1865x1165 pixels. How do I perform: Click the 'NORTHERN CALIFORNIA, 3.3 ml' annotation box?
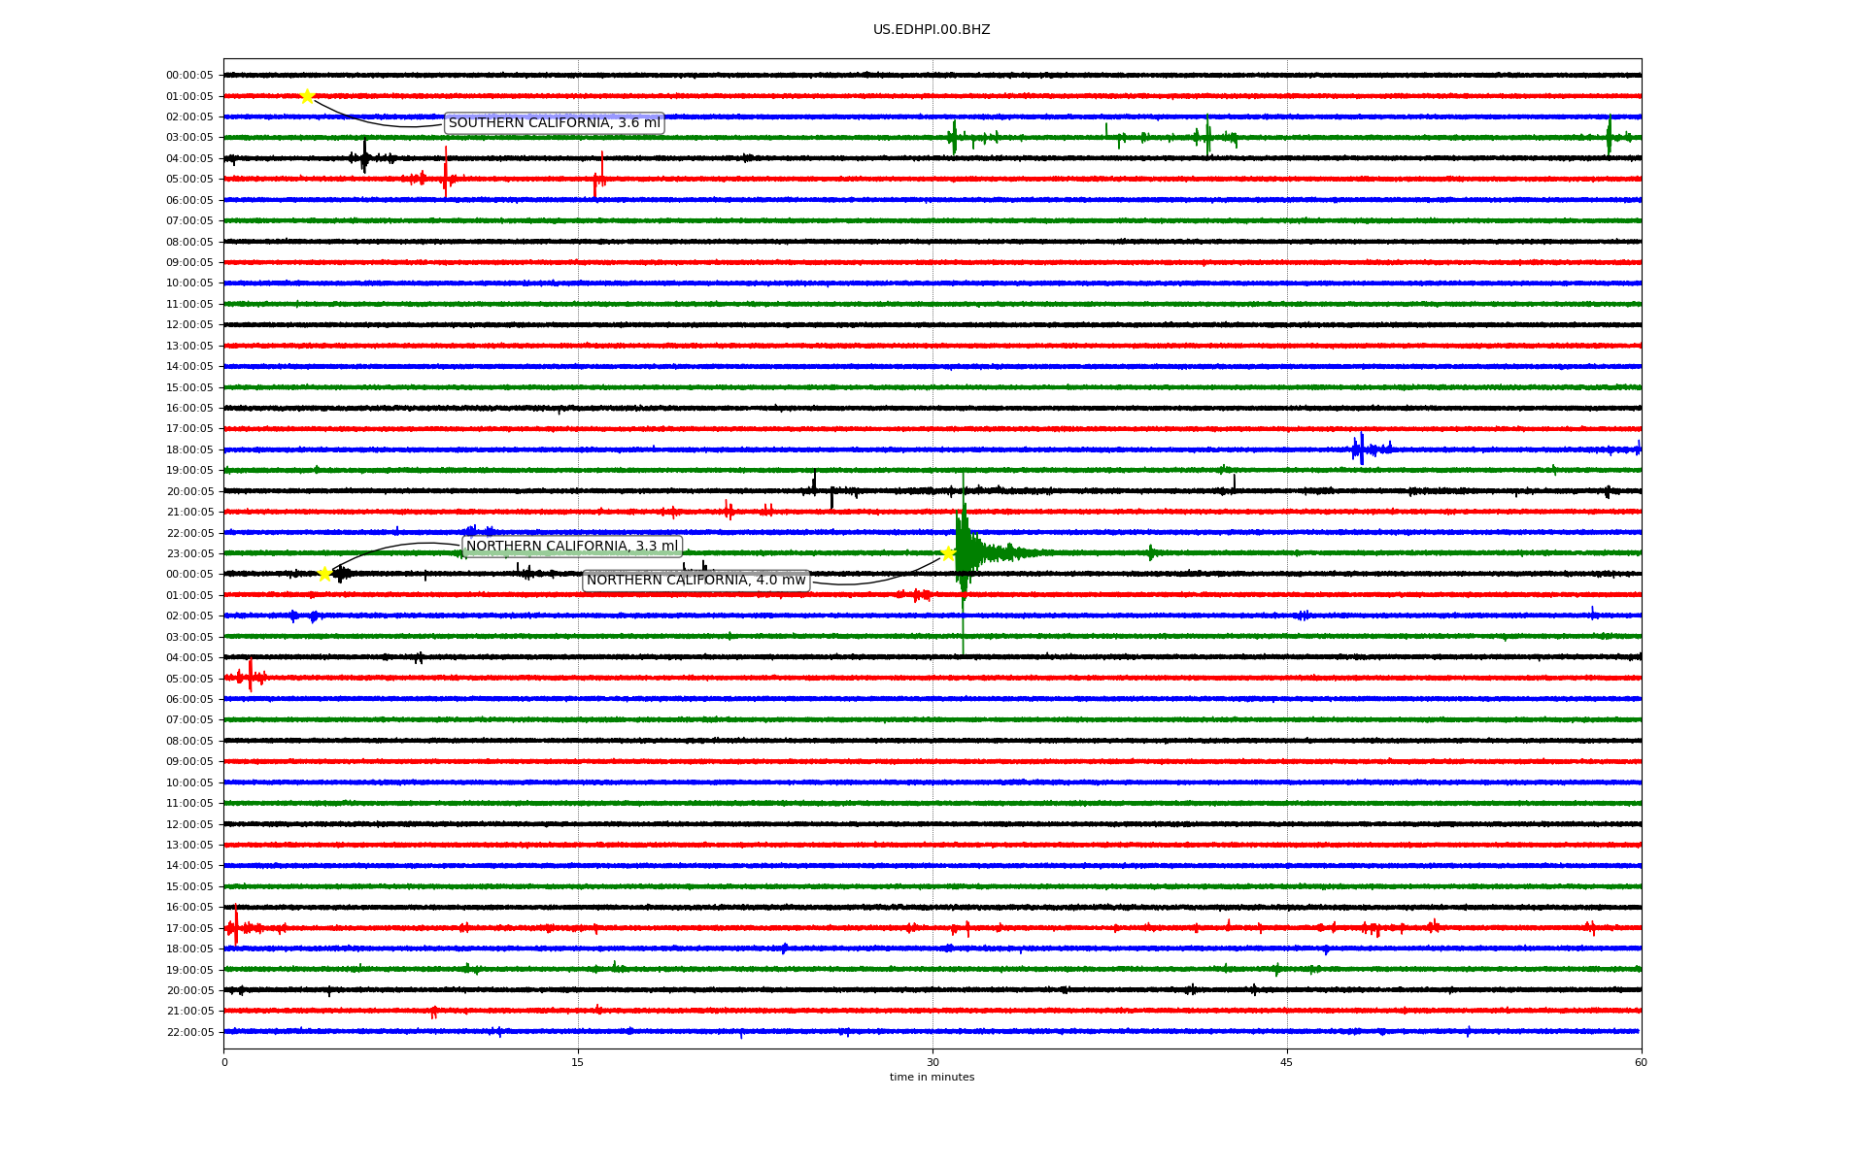tap(571, 547)
